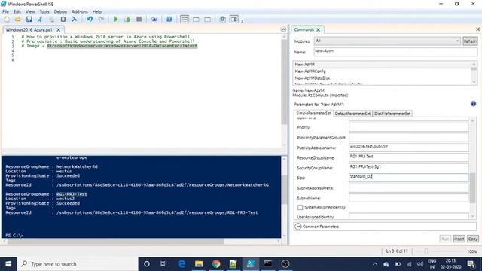This screenshot has width=482, height=271.
Task: Click into the command Name search field
Action: click(x=395, y=52)
